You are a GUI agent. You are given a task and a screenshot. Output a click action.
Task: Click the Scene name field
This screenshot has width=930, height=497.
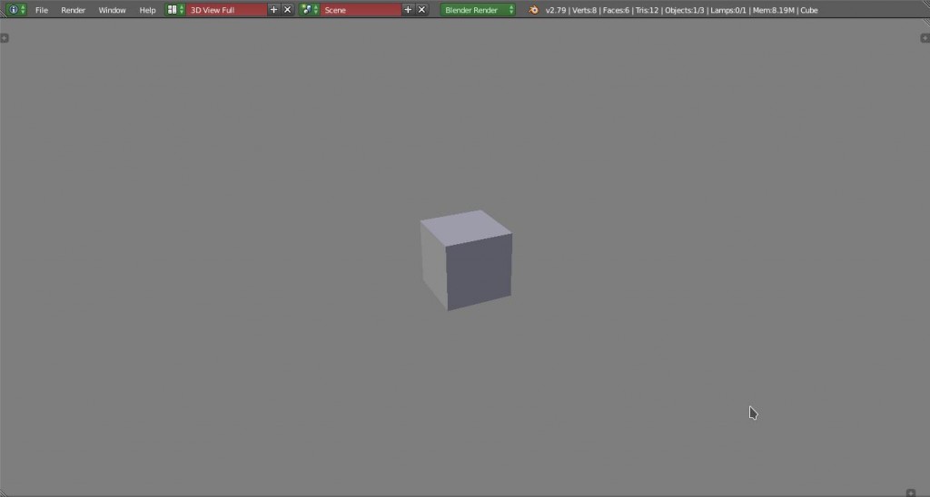click(x=361, y=10)
